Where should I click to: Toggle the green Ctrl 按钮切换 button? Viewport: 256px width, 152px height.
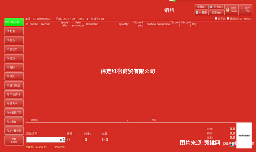point(14,22)
